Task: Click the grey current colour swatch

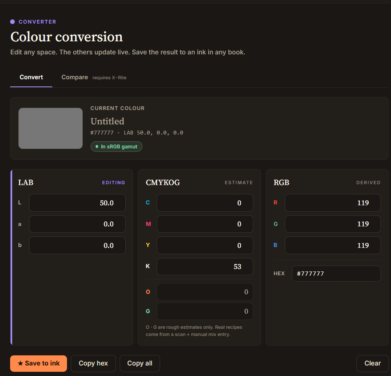Action: [x=51, y=128]
